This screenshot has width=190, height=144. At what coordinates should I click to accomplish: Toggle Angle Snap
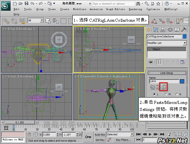pyautogui.click(x=154, y=21)
